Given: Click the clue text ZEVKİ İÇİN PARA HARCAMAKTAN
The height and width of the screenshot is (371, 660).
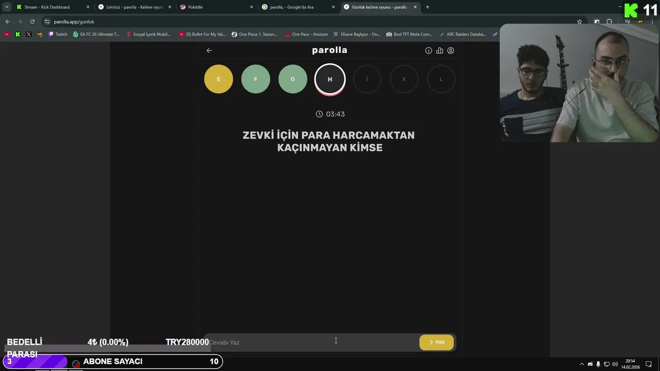Looking at the screenshot, I should (328, 136).
